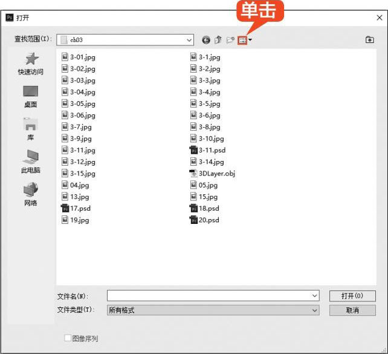Select file 13.jpg

click(x=75, y=197)
